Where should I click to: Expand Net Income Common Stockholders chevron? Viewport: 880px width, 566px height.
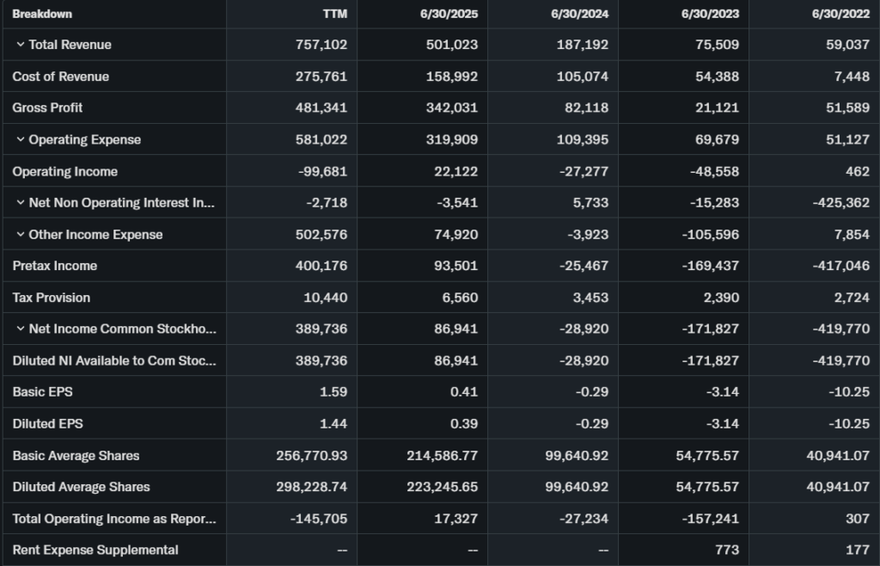(21, 329)
